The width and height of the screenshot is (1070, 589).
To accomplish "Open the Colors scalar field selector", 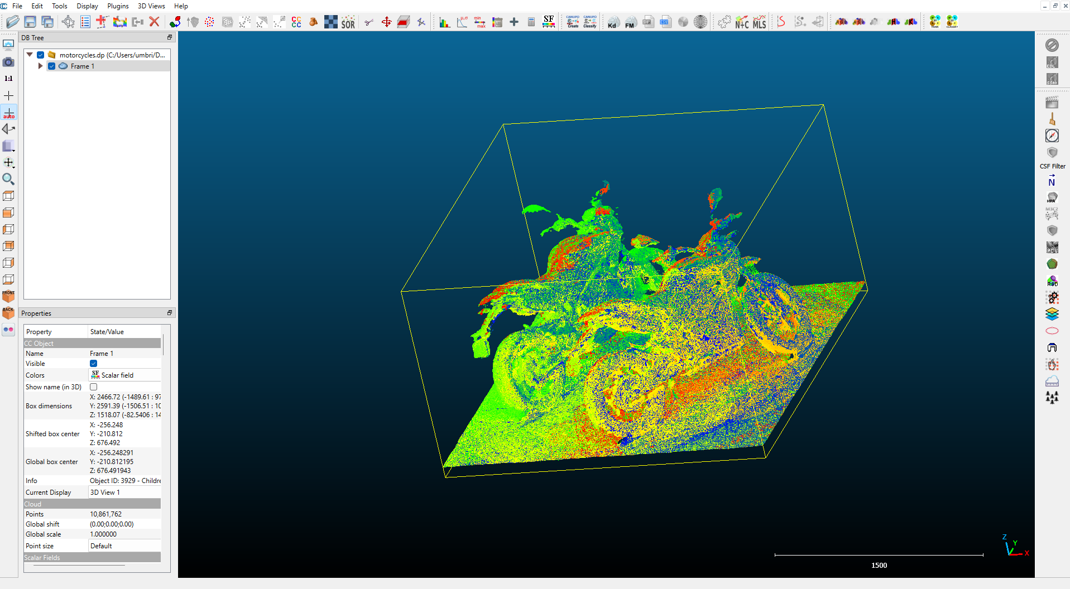I will click(124, 375).
